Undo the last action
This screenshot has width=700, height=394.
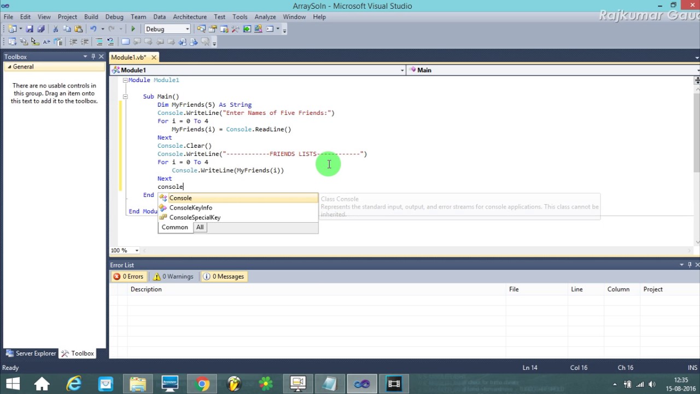94,29
